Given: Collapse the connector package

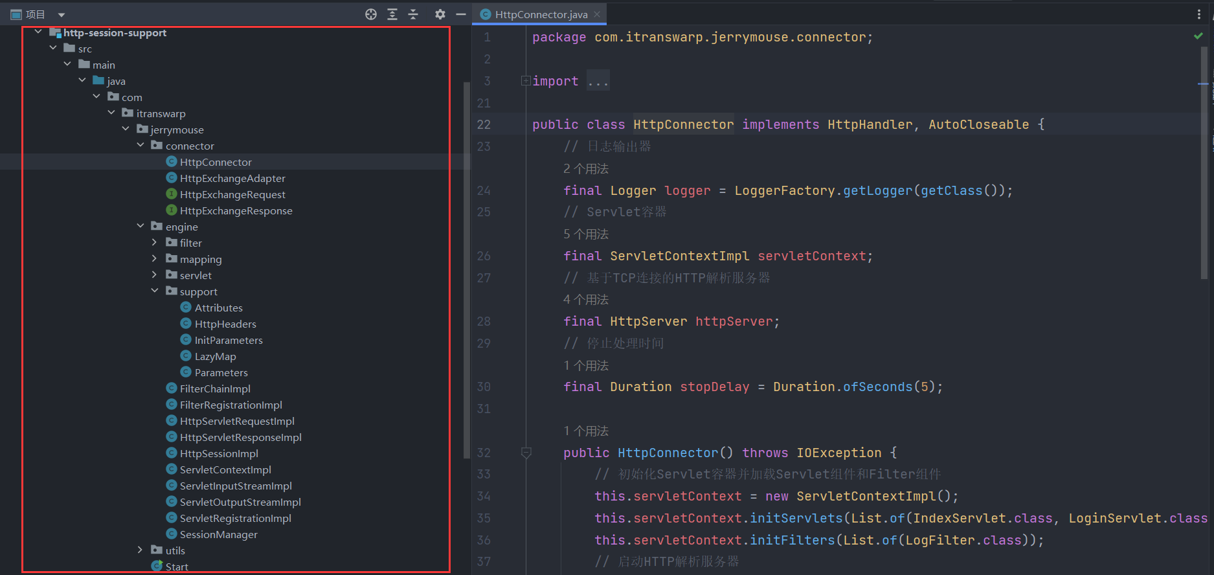Looking at the screenshot, I should pyautogui.click(x=141, y=145).
